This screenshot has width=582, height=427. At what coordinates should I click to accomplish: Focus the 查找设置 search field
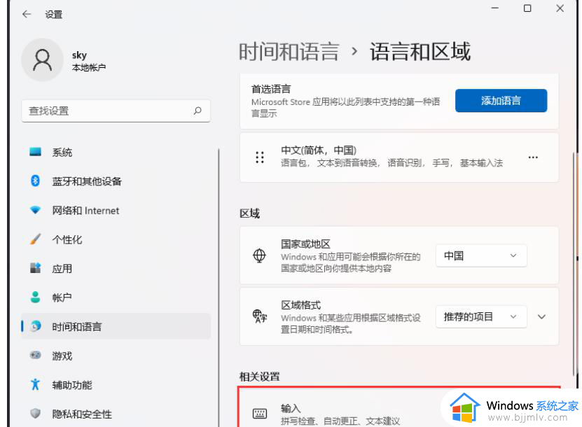pos(116,111)
